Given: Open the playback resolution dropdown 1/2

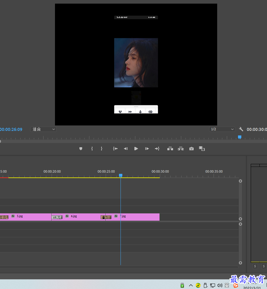Looking at the screenshot, I should click(x=222, y=129).
